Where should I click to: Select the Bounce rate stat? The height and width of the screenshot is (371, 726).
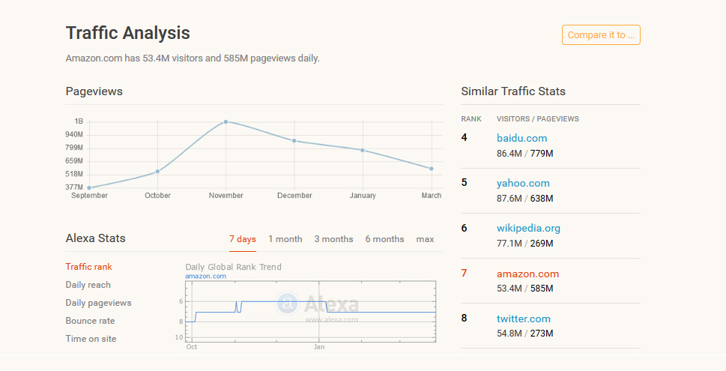(x=90, y=321)
